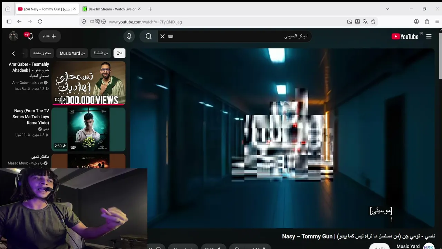Open tracking protection shield icon
The image size is (442, 249).
84,21
